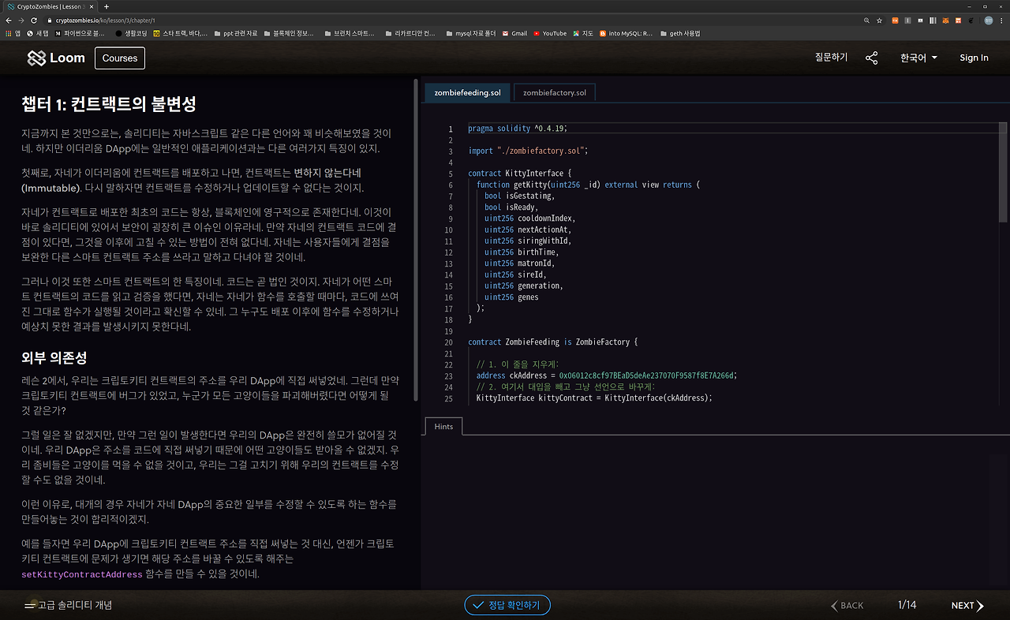Image resolution: width=1010 pixels, height=620 pixels.
Task: Open a new browser tab with plus
Action: 107,6
